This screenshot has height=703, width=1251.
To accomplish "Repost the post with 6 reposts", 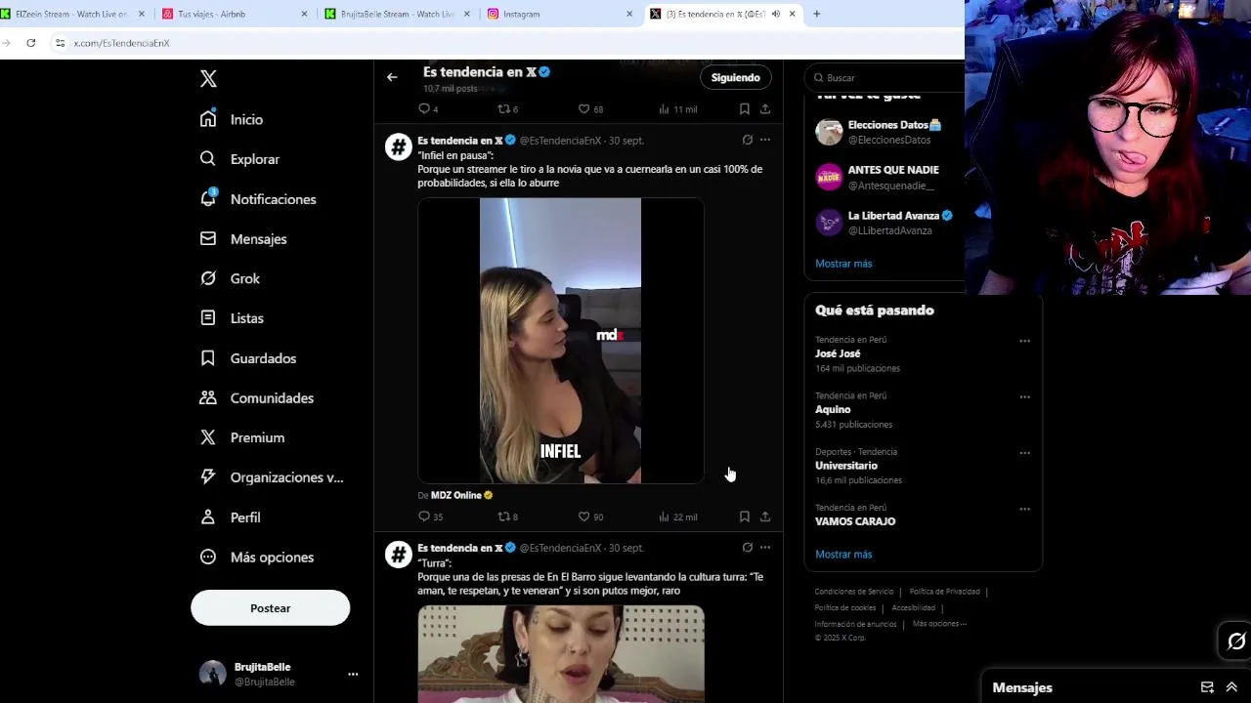I will (508, 109).
